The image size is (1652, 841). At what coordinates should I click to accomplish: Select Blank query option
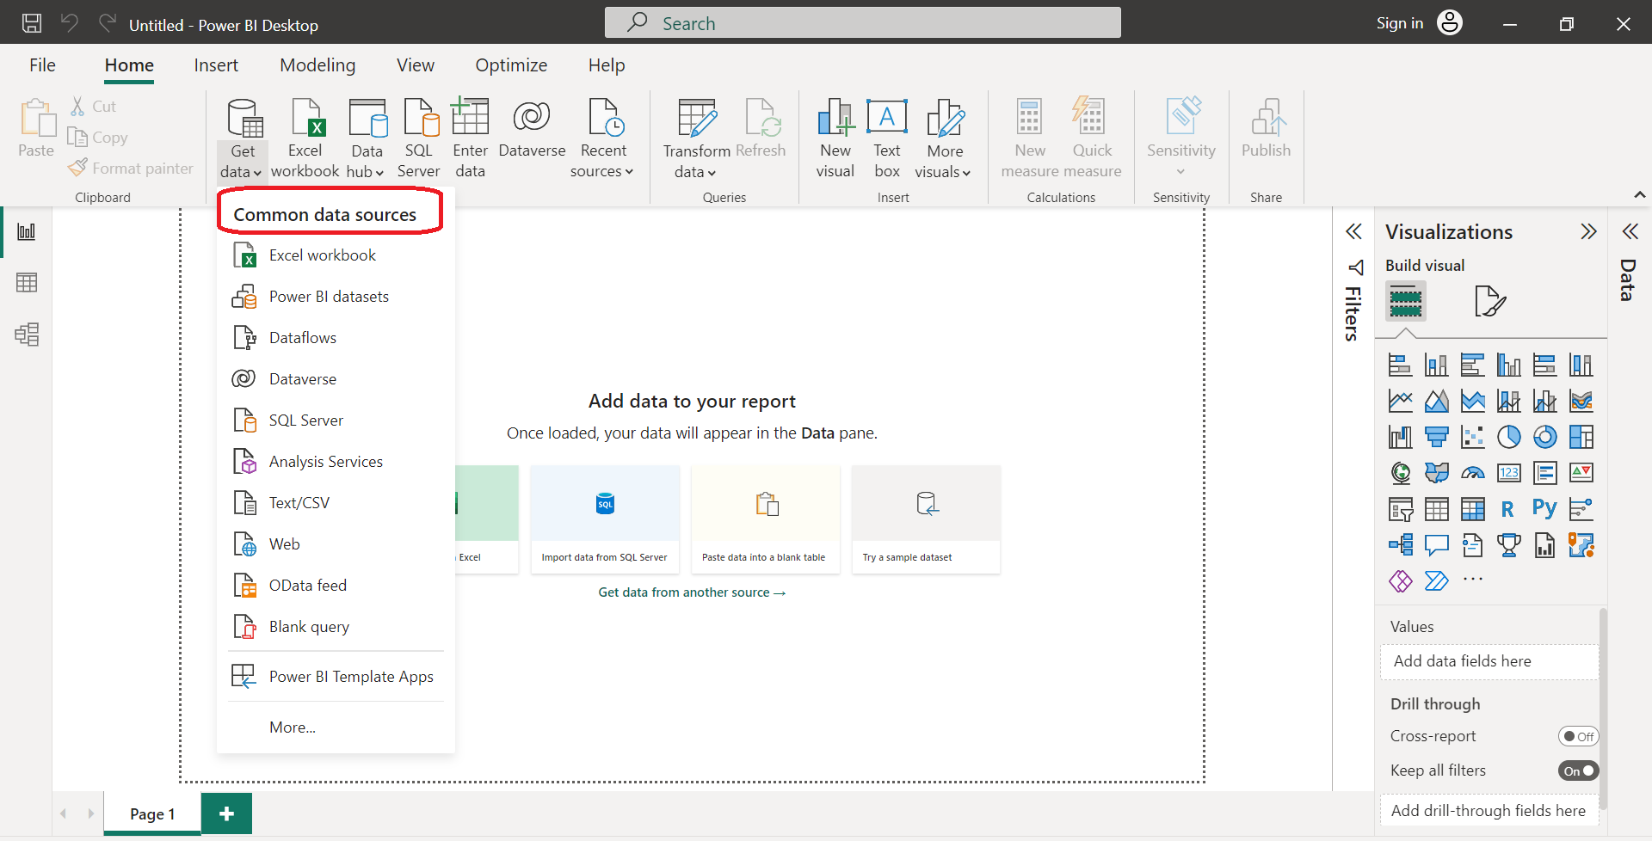pos(336,627)
